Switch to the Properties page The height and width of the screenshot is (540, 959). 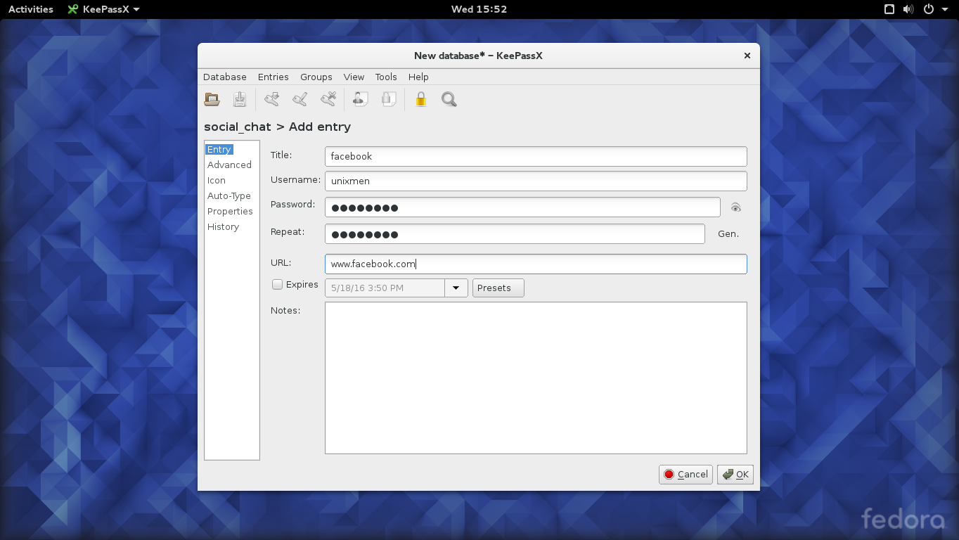click(230, 212)
